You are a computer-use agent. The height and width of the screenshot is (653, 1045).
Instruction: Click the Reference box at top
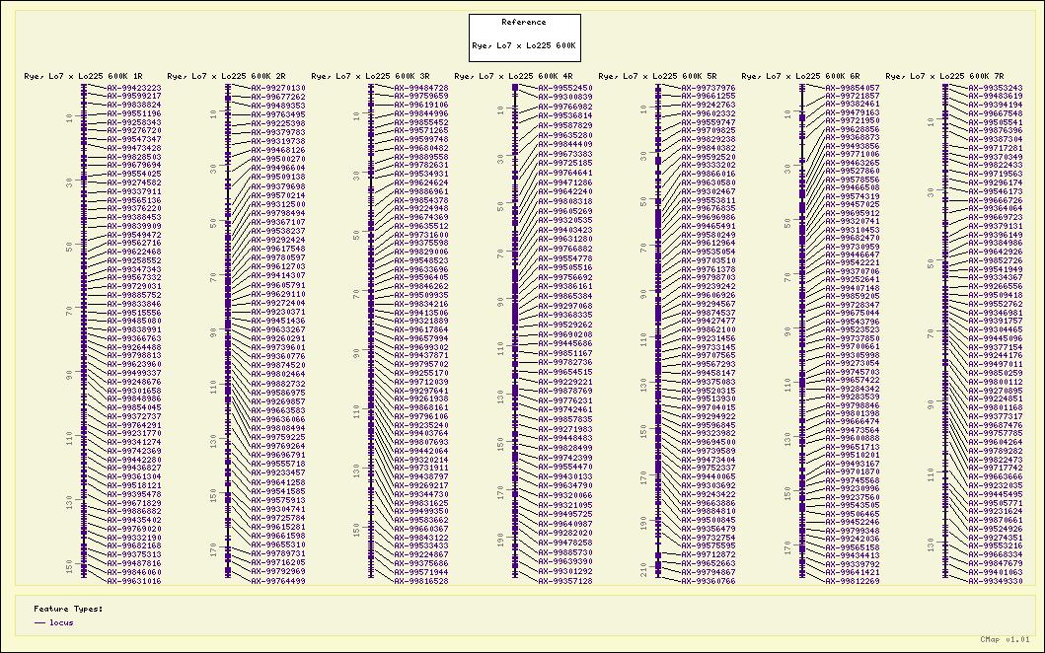point(523,35)
